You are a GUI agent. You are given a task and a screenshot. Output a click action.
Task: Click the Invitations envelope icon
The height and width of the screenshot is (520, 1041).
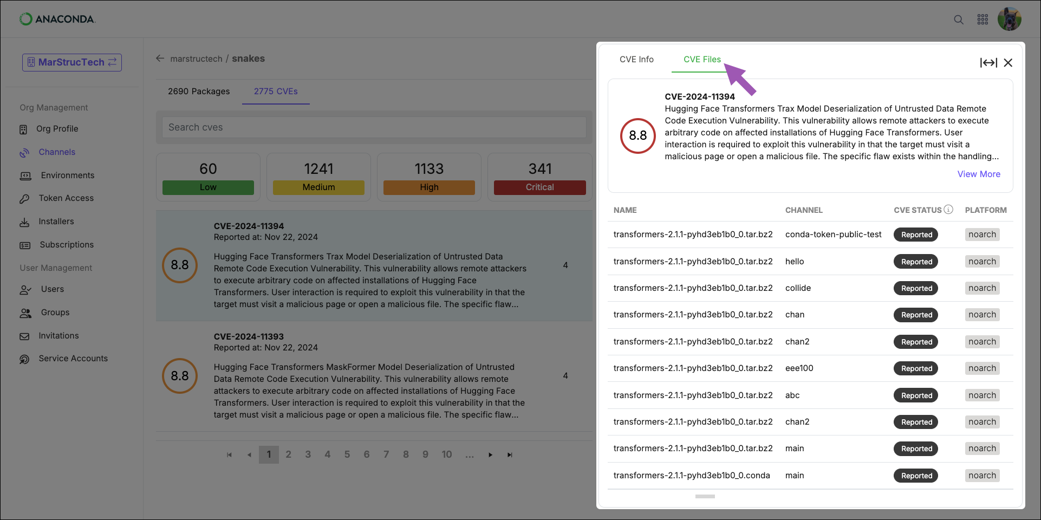tap(24, 336)
